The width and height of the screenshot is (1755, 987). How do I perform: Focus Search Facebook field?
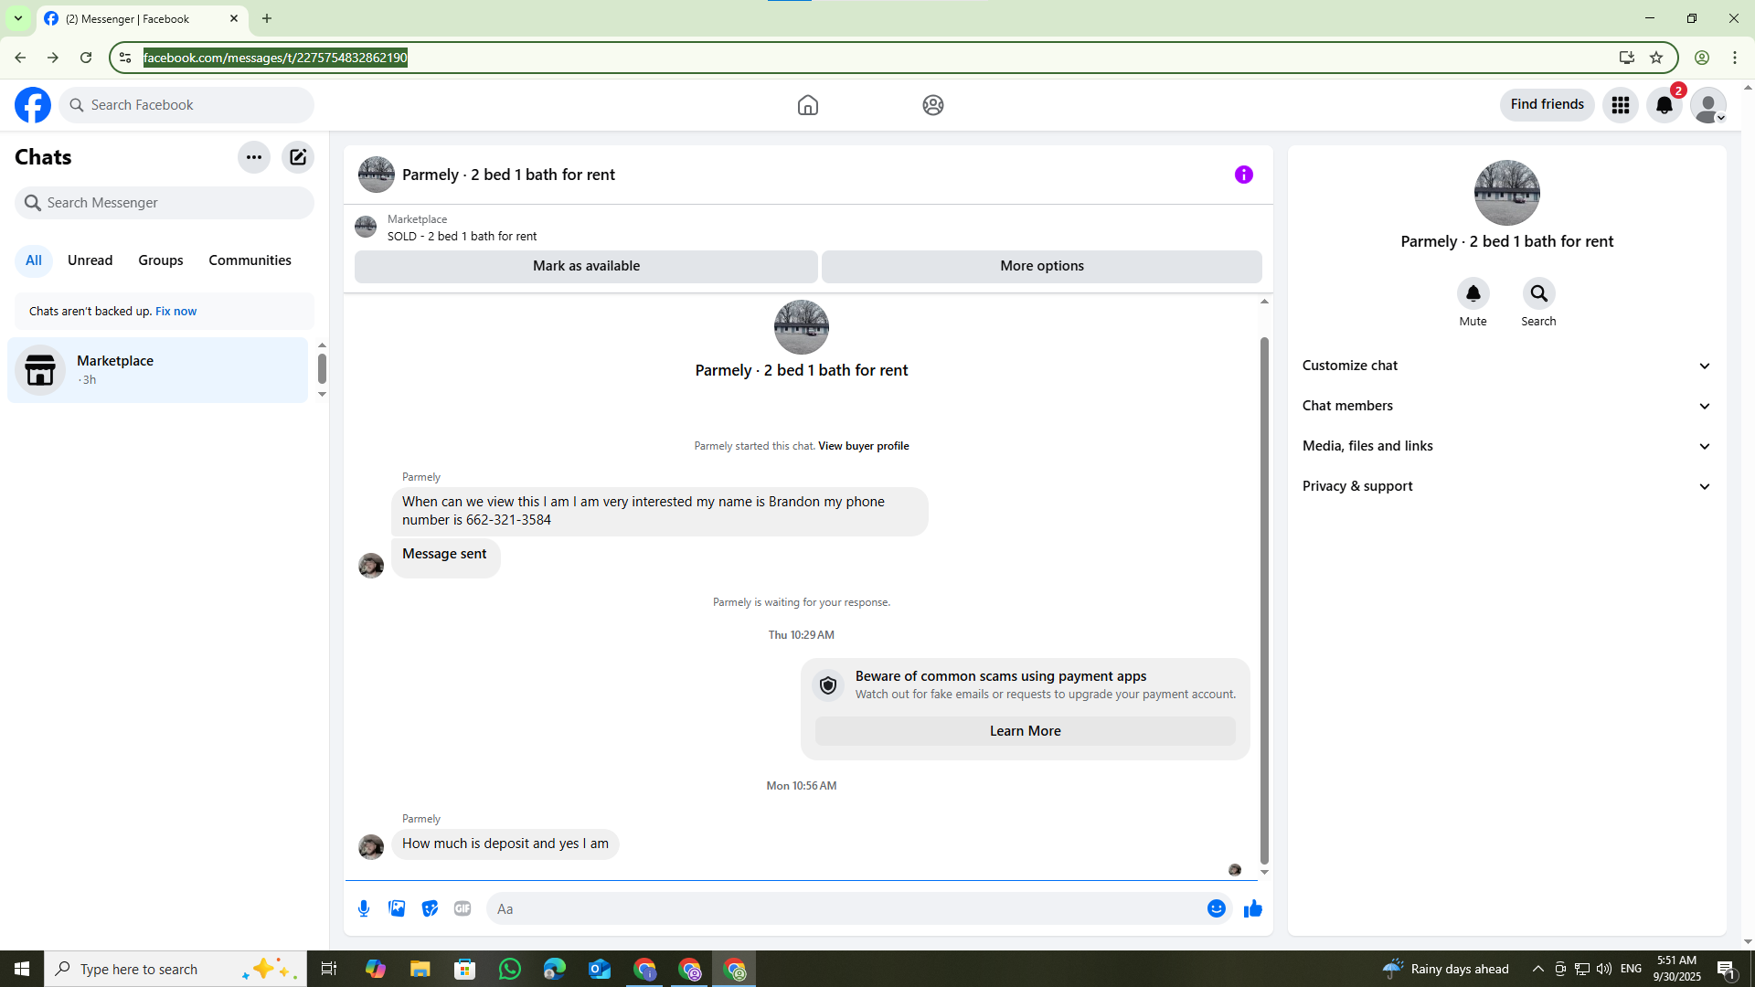[186, 105]
